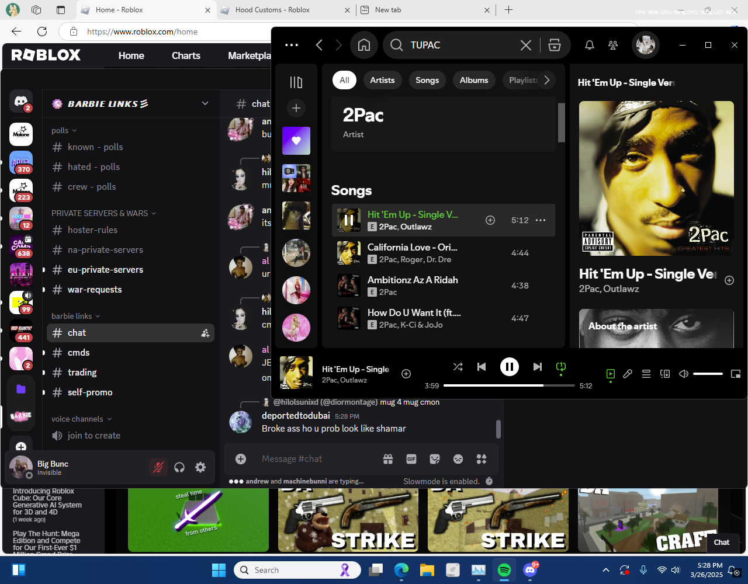Open Spotify Friend Activity icon
Screen dimensions: 748x584
[x=613, y=45]
